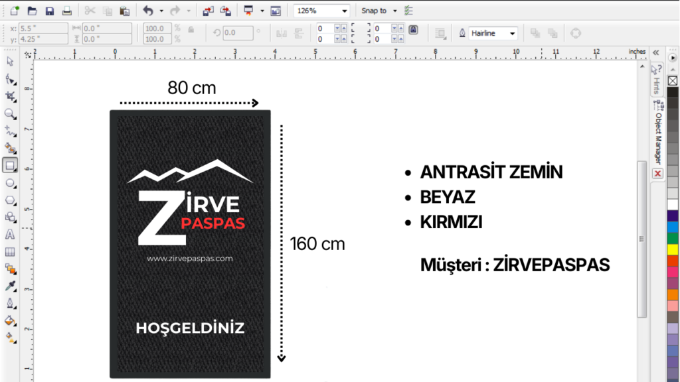The image size is (680, 382).
Task: Select the Table tool
Action: (x=10, y=252)
